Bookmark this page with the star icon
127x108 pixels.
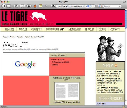pos(91,6)
